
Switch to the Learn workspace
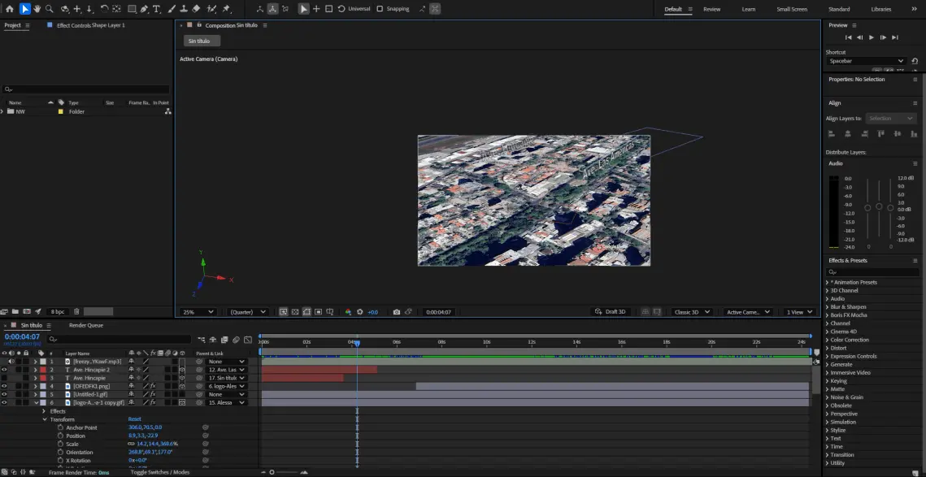click(x=748, y=9)
